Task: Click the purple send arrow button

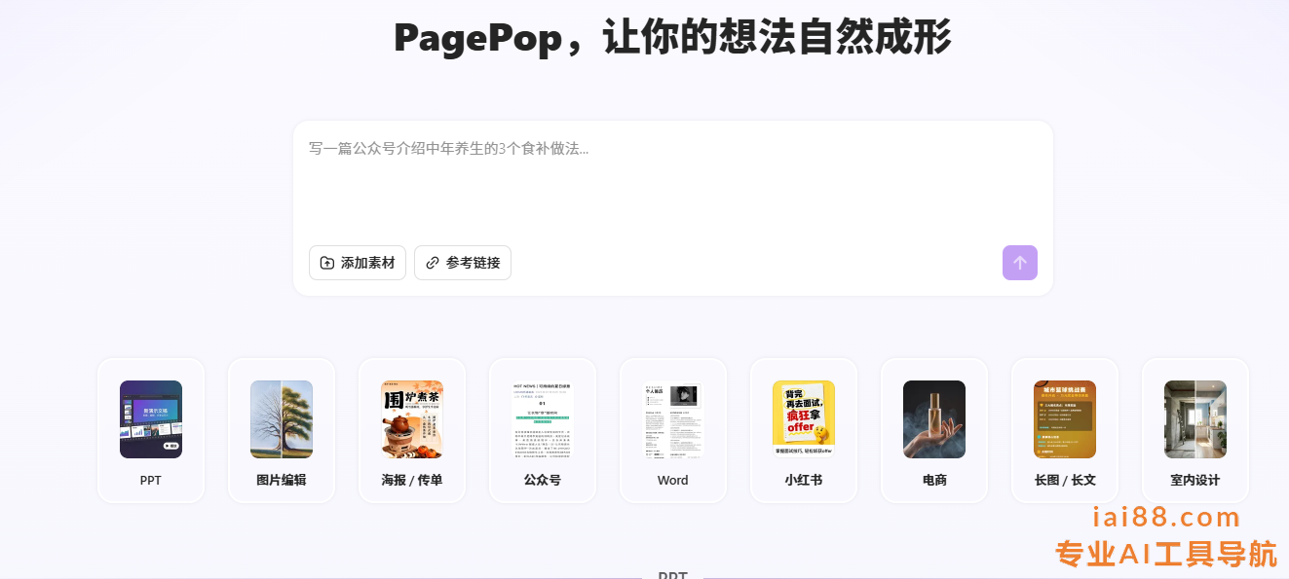Action: coord(1019,263)
